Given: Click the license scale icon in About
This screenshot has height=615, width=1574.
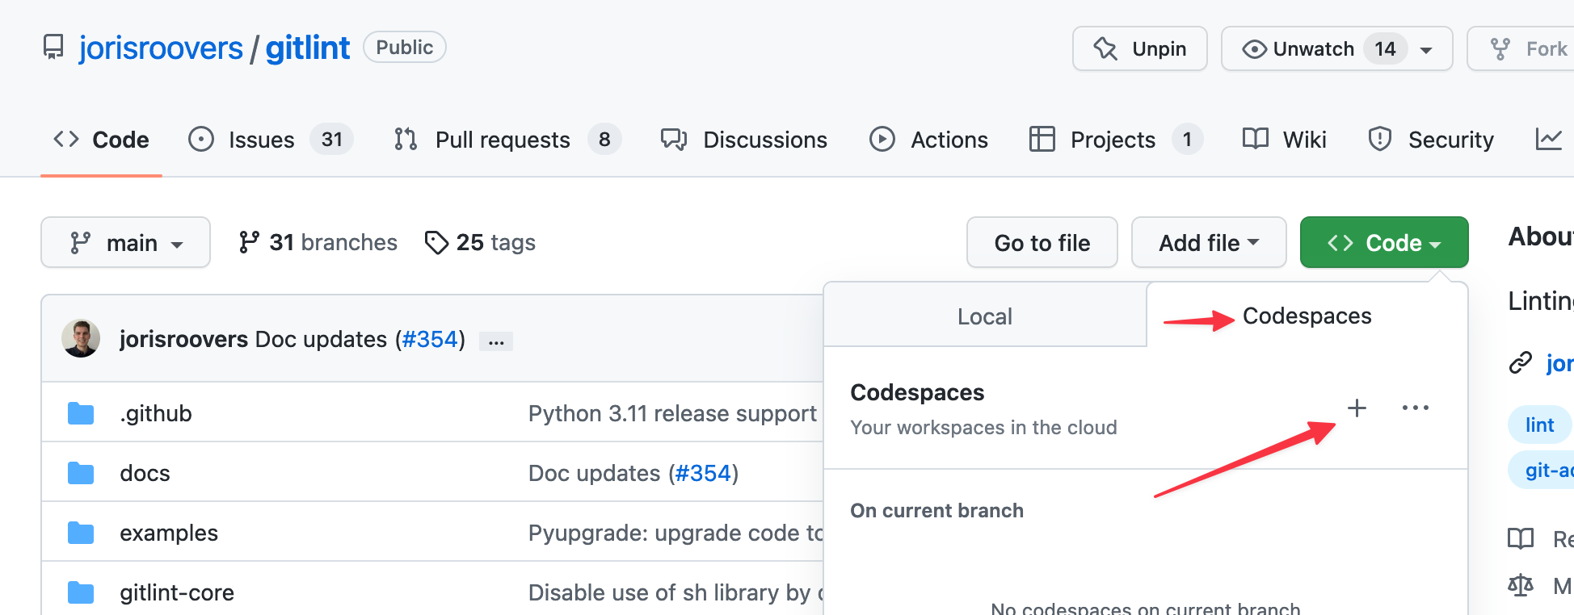Looking at the screenshot, I should (1521, 585).
